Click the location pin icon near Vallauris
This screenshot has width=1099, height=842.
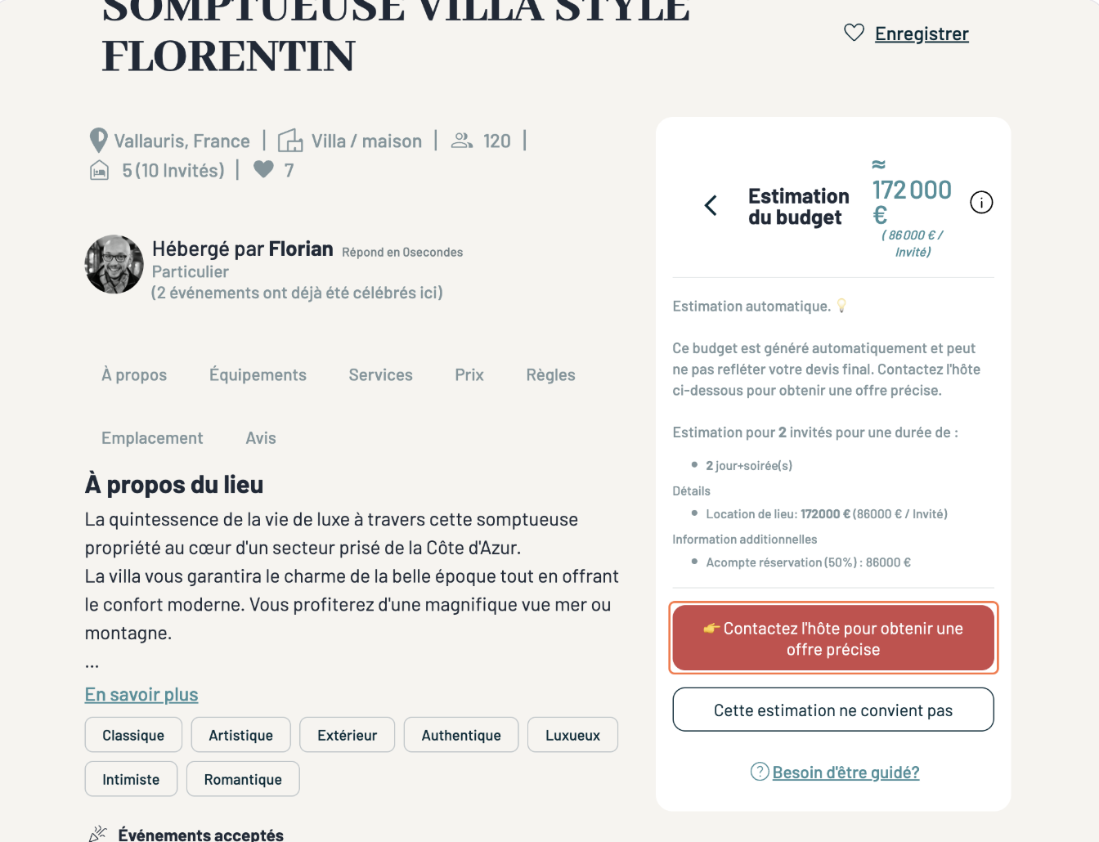[x=98, y=141]
